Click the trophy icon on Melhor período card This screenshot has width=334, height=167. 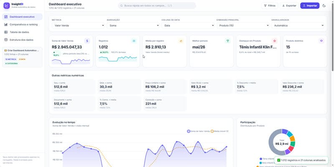coord(228,41)
